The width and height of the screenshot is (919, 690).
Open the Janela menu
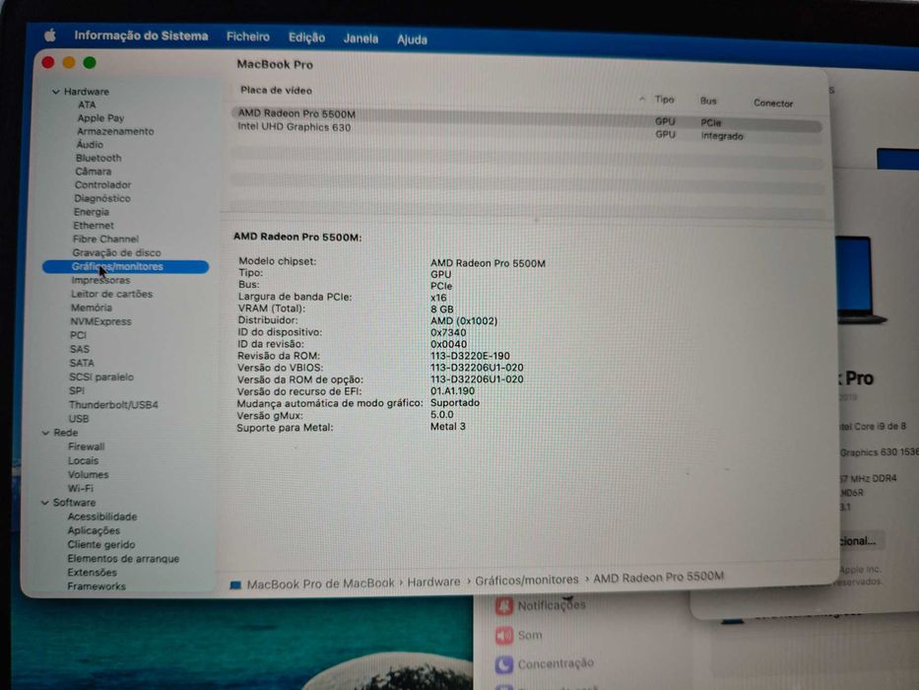[x=361, y=38]
